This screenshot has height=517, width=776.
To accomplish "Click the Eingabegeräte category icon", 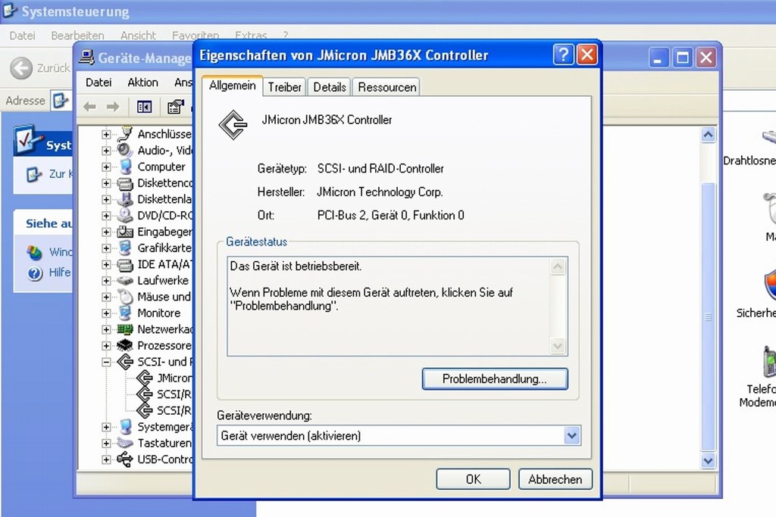I will click(x=125, y=232).
